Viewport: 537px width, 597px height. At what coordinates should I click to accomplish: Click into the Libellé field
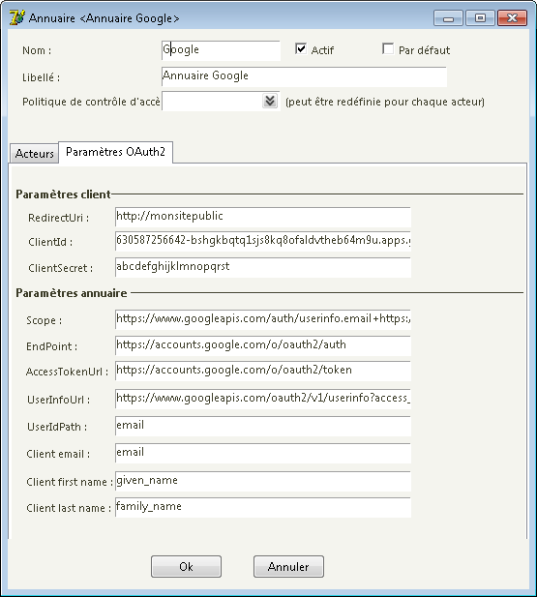click(x=304, y=76)
